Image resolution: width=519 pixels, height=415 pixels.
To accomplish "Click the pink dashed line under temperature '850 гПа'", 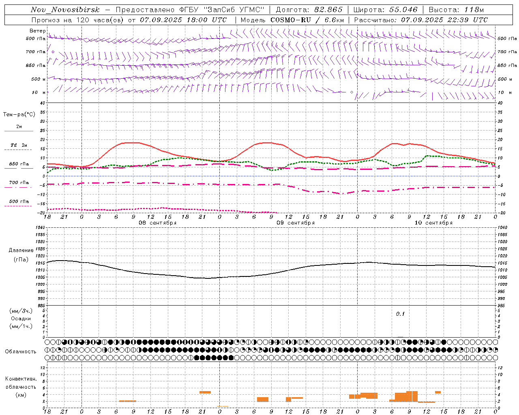I will click(x=19, y=168).
